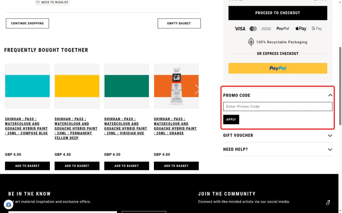Click the 'Or Express Checkout' label

tap(278, 54)
